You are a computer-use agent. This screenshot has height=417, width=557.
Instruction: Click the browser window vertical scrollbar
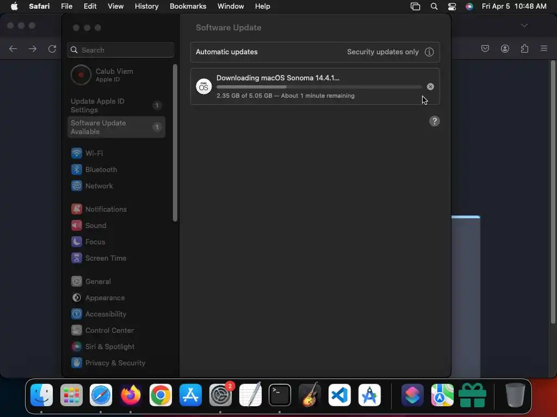[x=553, y=192]
